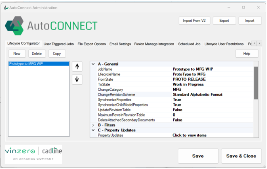
Task: Click the leaf icon in the title bar
Action: pyautogui.click(x=6, y=8)
